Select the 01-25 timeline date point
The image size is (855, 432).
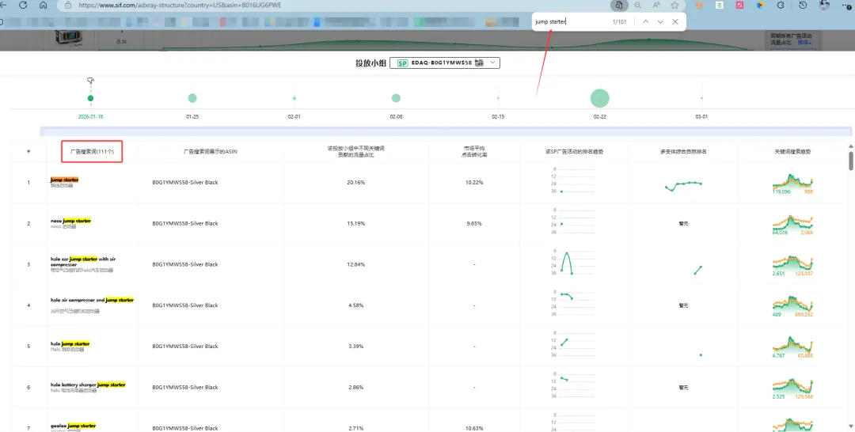(x=192, y=98)
